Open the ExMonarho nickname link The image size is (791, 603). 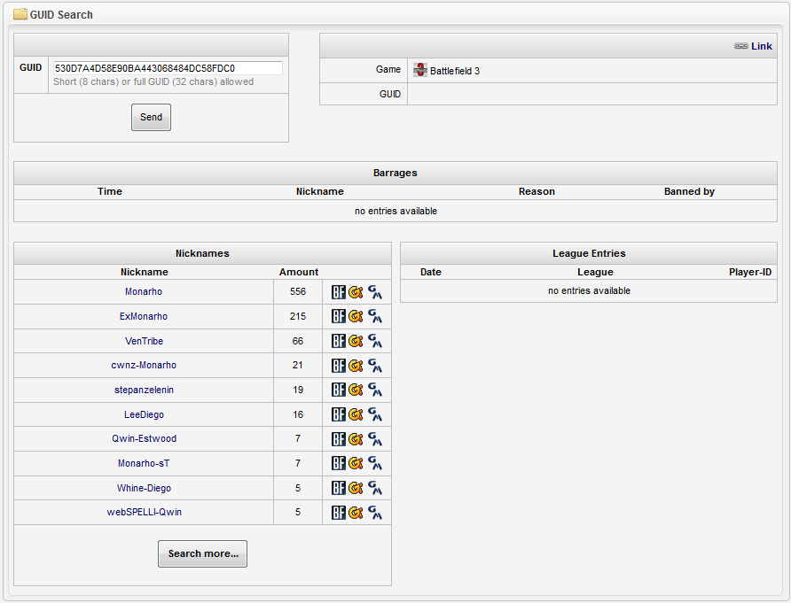144,316
